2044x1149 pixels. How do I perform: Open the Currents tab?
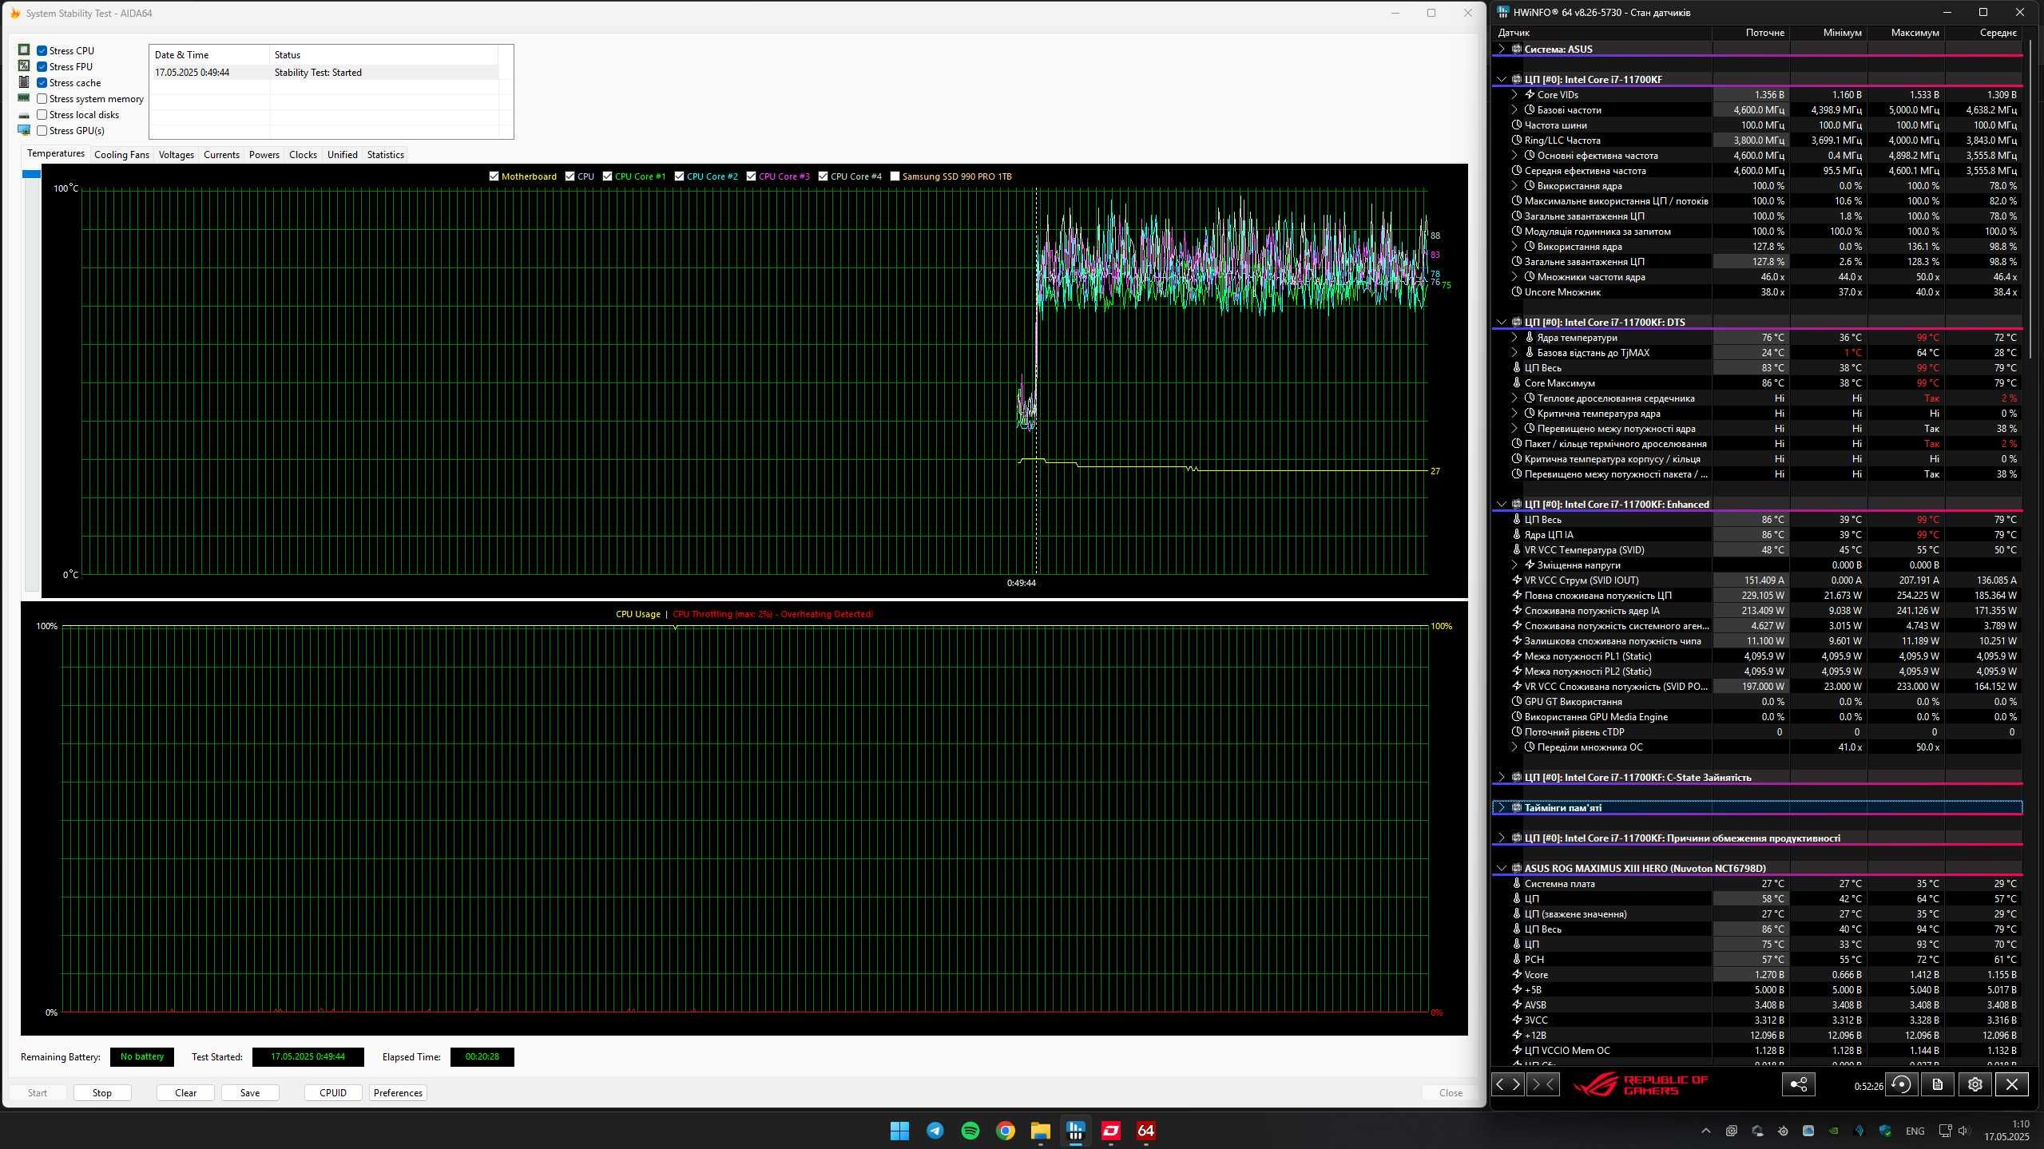pyautogui.click(x=221, y=154)
